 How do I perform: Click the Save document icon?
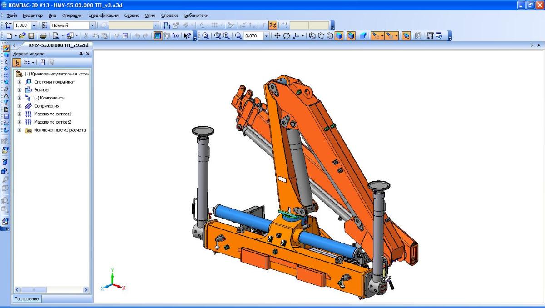[x=31, y=36]
